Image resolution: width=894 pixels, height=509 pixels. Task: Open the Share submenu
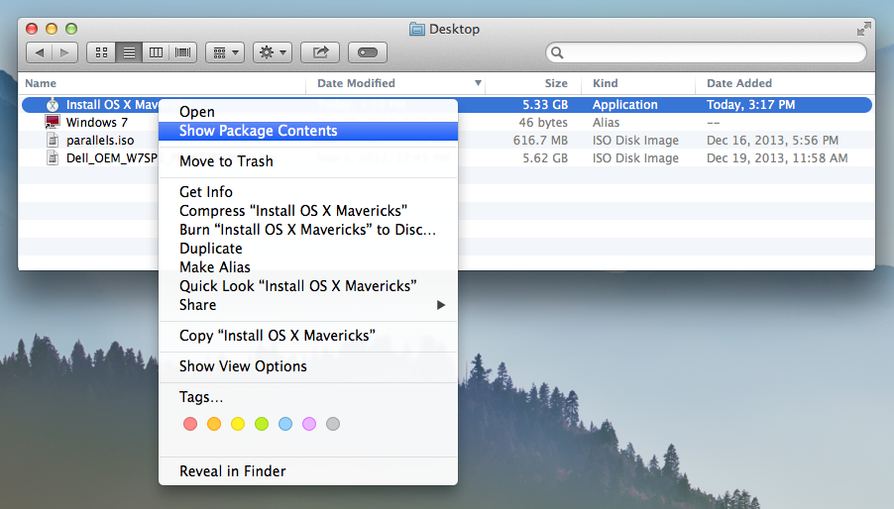[x=308, y=305]
